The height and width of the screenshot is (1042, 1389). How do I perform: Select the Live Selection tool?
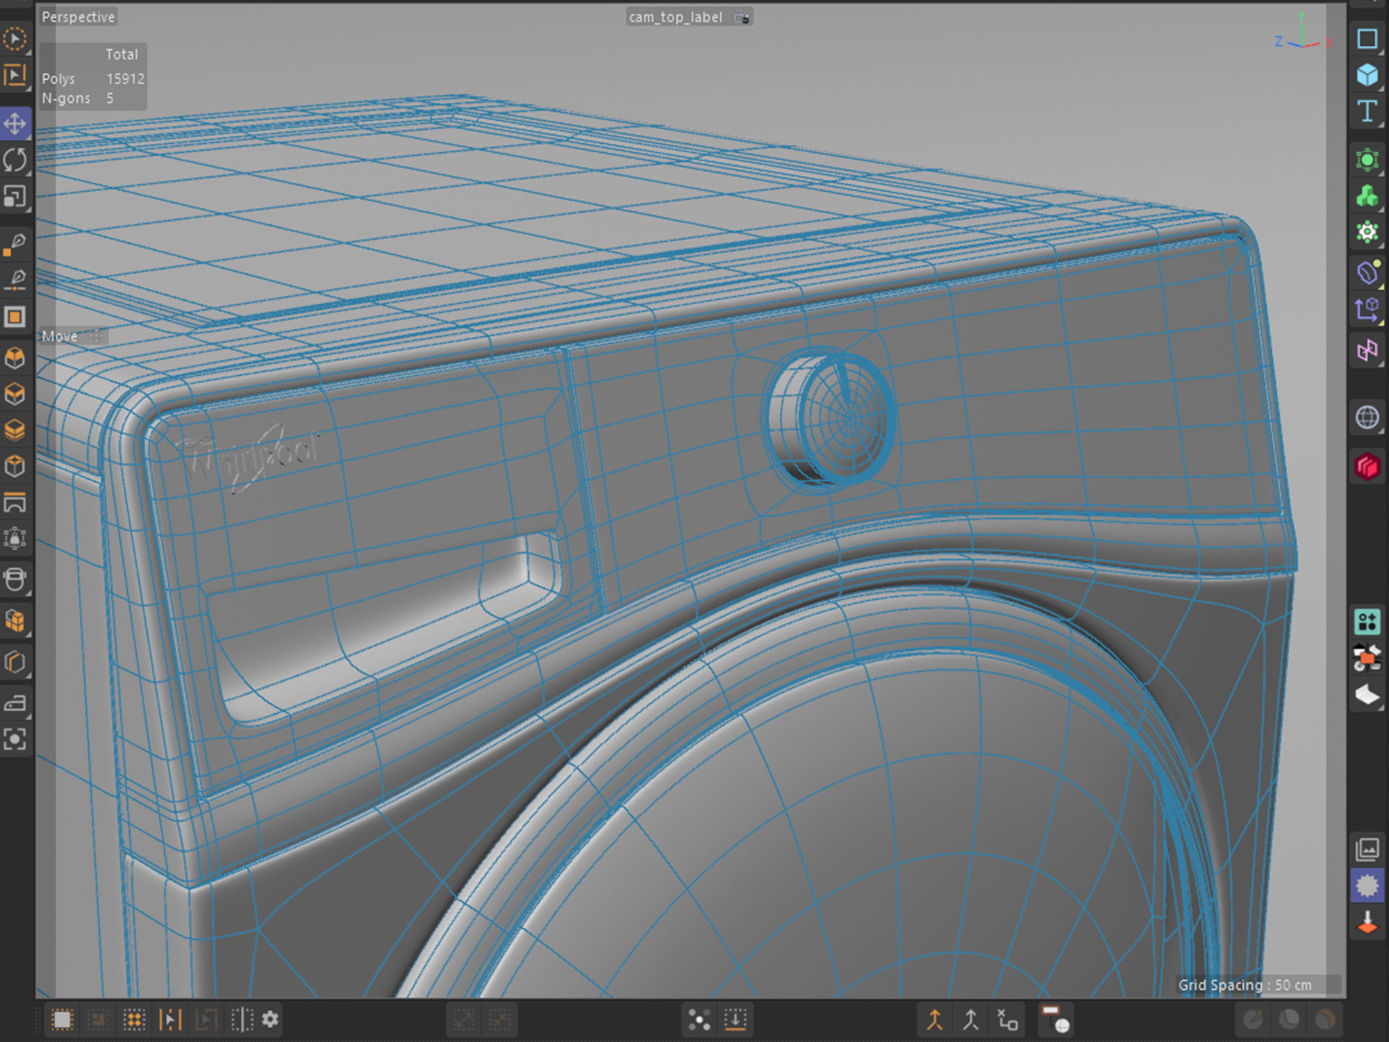coord(15,39)
